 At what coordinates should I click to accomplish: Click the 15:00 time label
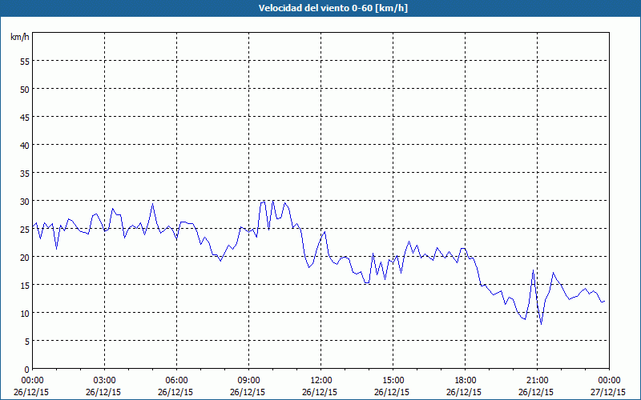(x=393, y=381)
